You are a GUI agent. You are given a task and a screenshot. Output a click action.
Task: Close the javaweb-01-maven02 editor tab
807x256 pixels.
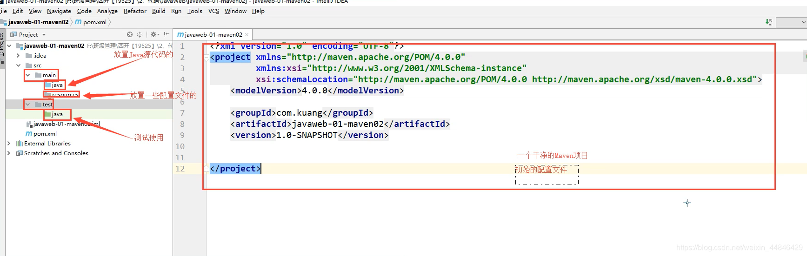(x=247, y=34)
